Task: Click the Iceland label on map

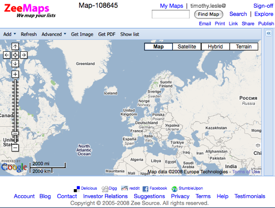Action: point(110,93)
